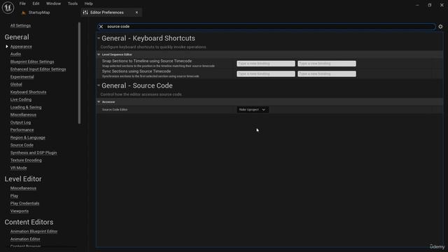The height and width of the screenshot is (252, 448).
Task: Click the Editor Preferences tab icon
Action: (x=85, y=13)
